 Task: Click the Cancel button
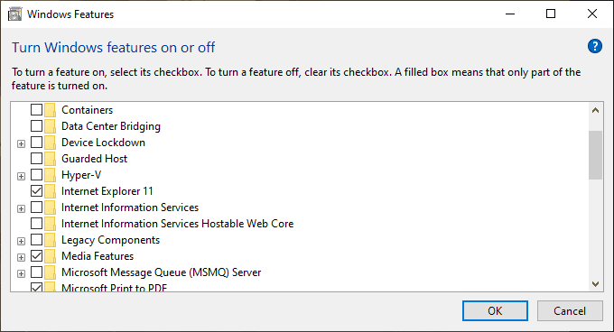[570, 311]
